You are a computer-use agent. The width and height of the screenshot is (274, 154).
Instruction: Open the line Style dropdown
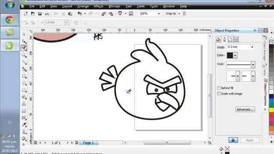tap(253, 65)
